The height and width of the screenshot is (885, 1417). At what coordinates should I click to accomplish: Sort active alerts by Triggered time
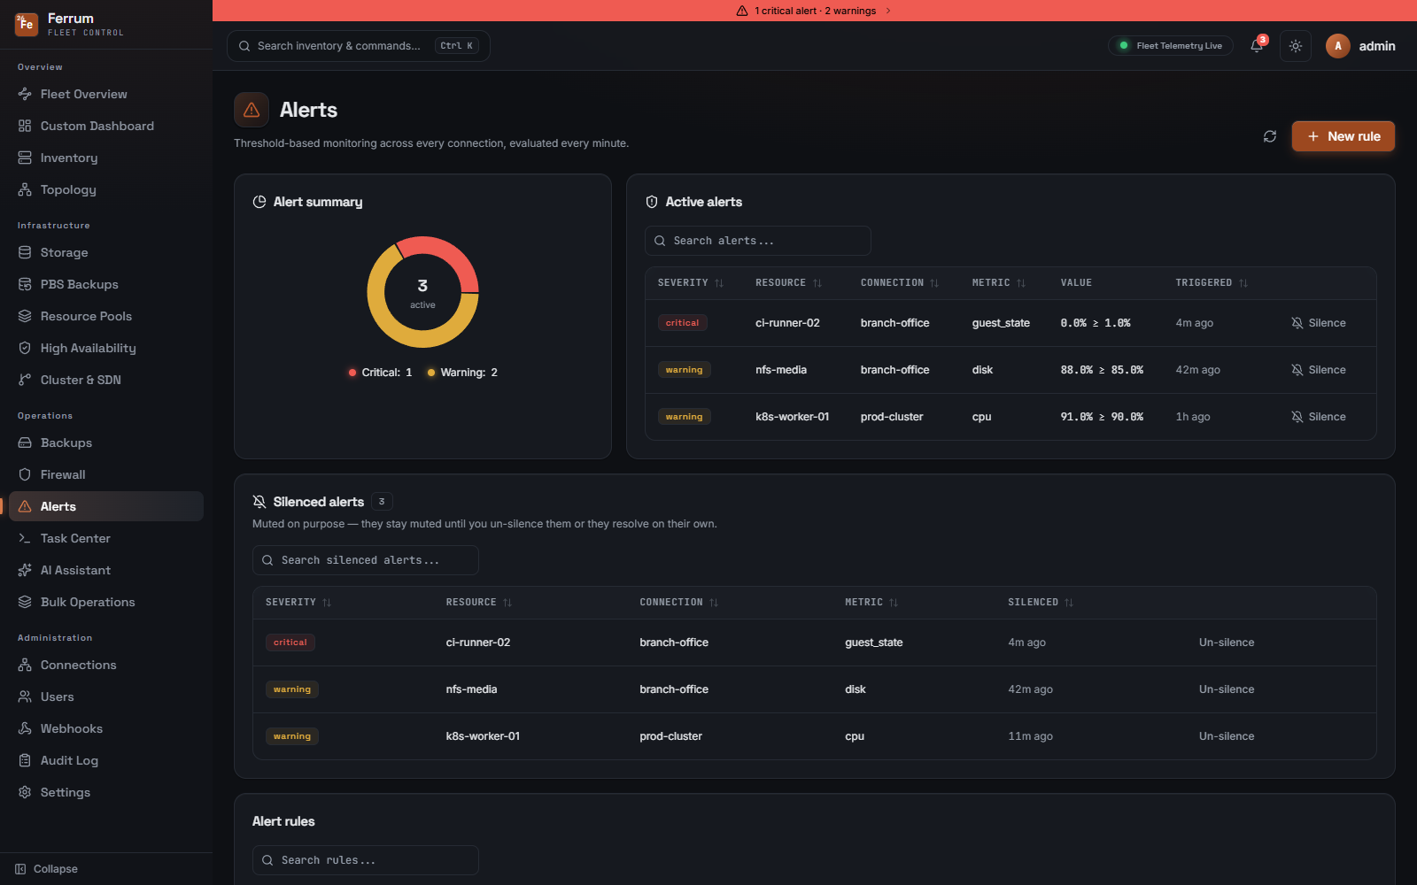pyautogui.click(x=1212, y=283)
